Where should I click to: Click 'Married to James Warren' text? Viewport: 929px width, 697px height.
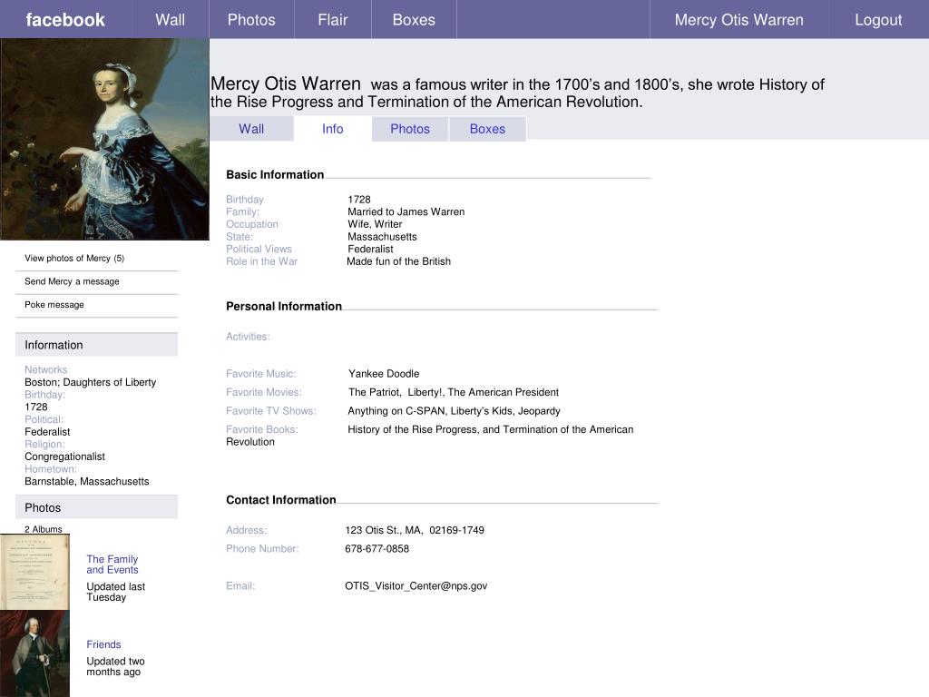(x=406, y=211)
